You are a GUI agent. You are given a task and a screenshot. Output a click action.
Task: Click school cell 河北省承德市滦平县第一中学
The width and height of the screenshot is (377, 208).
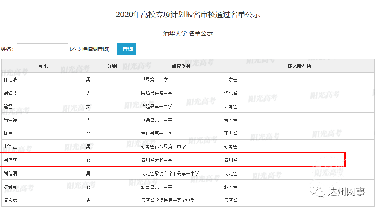[170, 173]
